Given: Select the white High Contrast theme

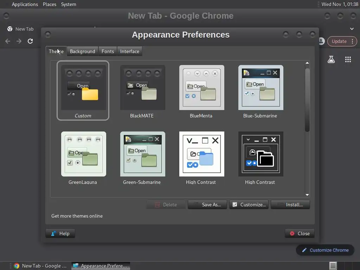Looking at the screenshot, I should point(201,157).
